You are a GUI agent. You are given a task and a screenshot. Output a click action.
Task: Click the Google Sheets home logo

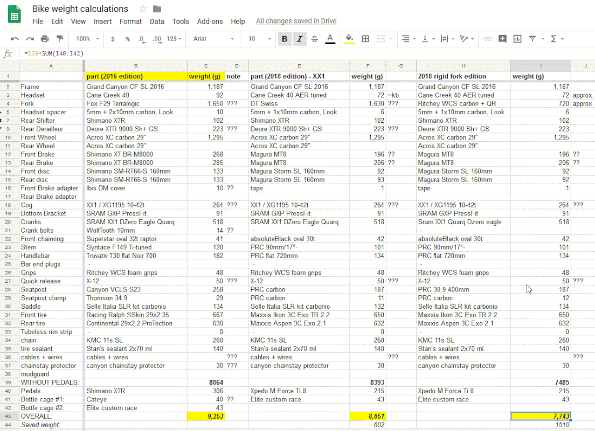coord(15,15)
